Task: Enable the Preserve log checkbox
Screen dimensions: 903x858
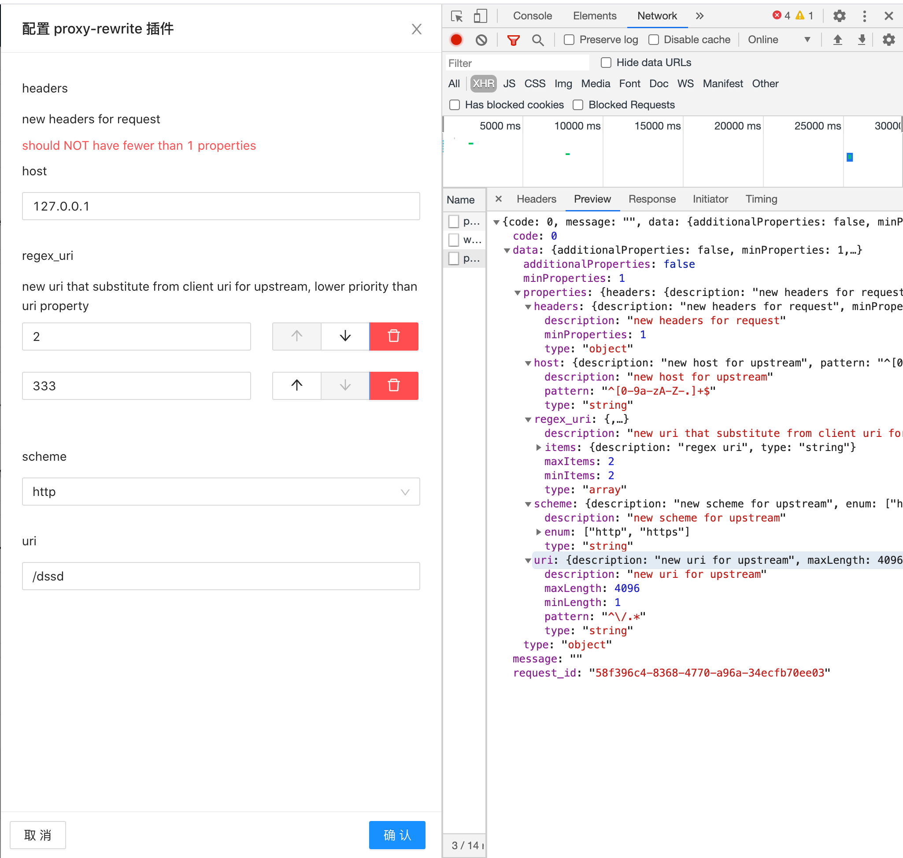Action: tap(569, 40)
